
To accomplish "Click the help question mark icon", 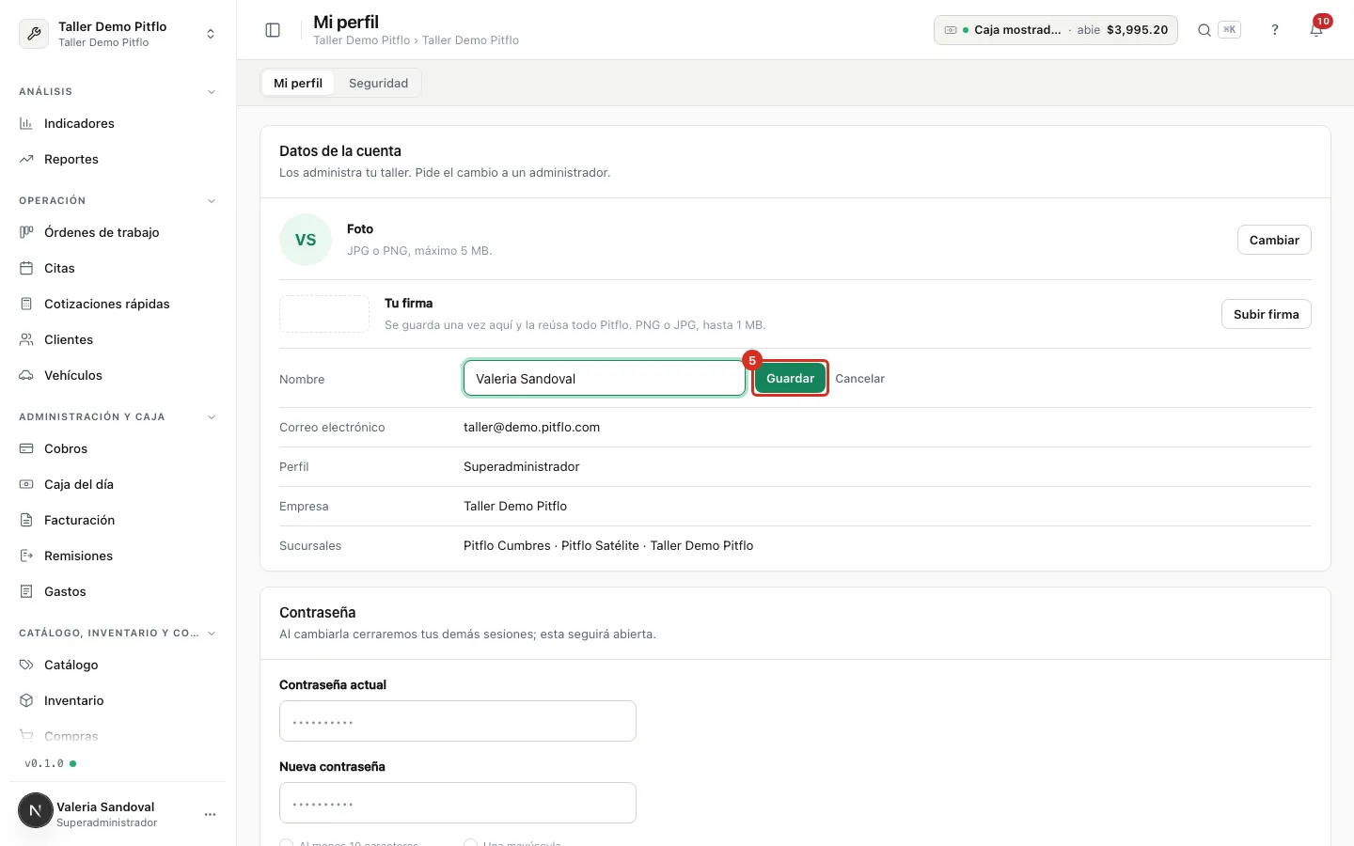I will [x=1275, y=30].
